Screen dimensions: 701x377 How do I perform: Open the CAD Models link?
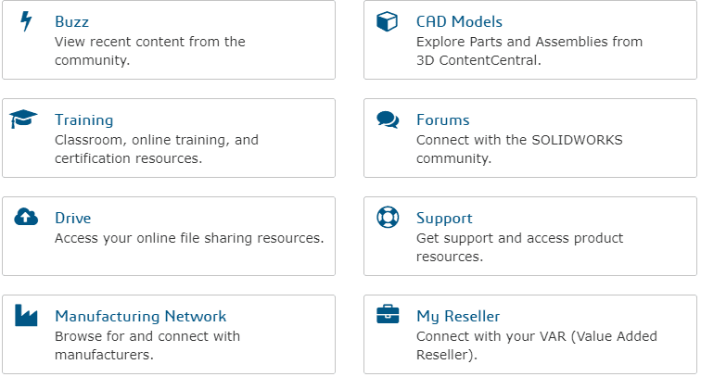(x=459, y=21)
